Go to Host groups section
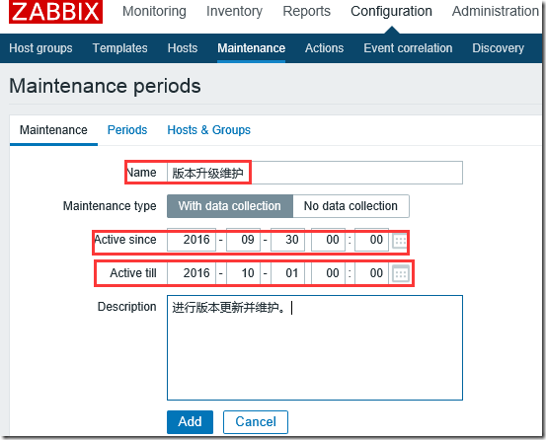 pyautogui.click(x=40, y=48)
